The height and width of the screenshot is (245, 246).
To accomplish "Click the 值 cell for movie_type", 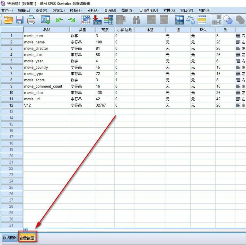I will click(178, 74).
